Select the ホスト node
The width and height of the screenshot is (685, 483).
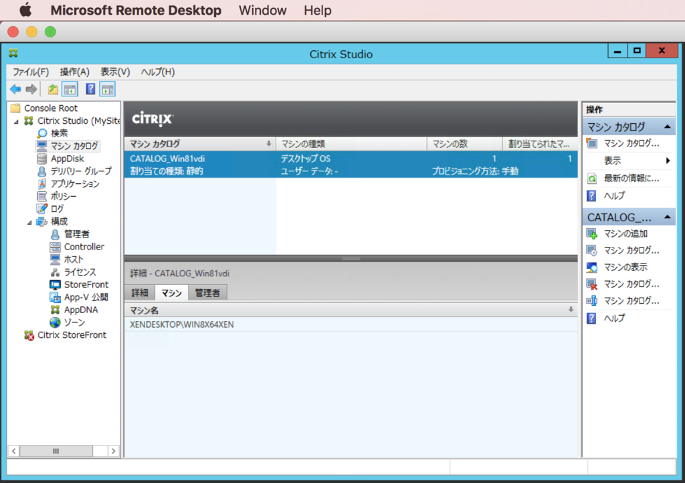[74, 260]
